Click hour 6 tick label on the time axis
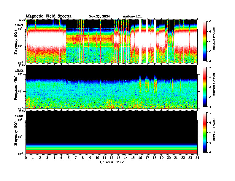This screenshot has width=235, height=181. pyautogui.click(x=69, y=158)
